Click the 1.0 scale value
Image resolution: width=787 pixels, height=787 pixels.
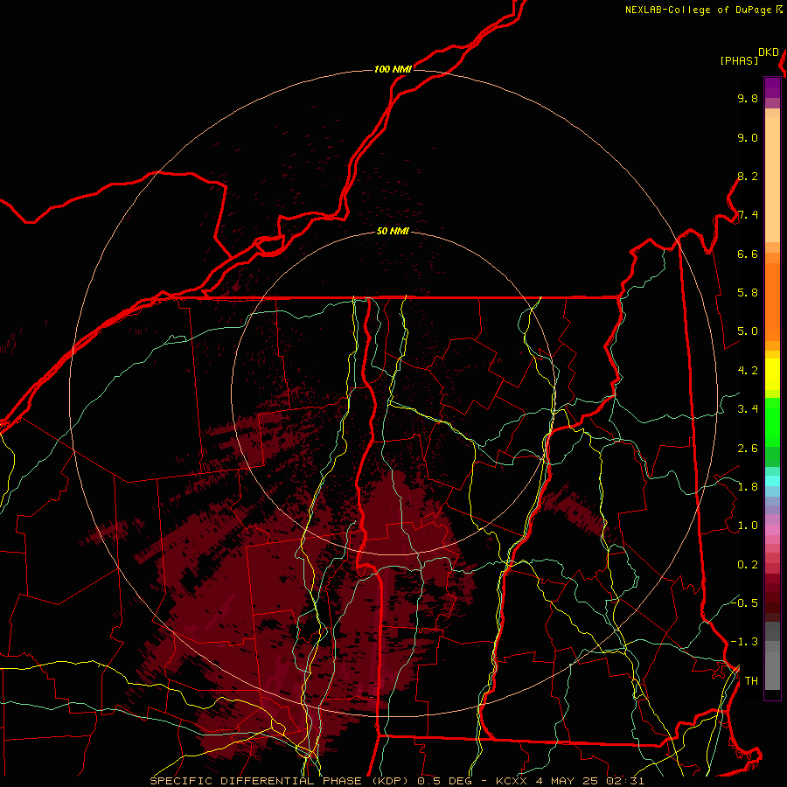pyautogui.click(x=748, y=526)
